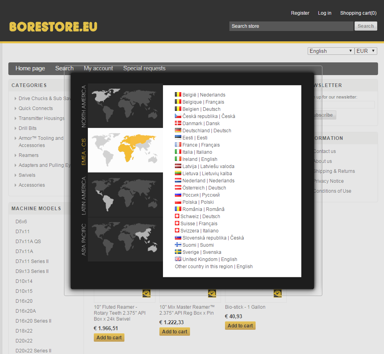
Task: Select the EMEA - CIS region map
Action: [x=125, y=150]
